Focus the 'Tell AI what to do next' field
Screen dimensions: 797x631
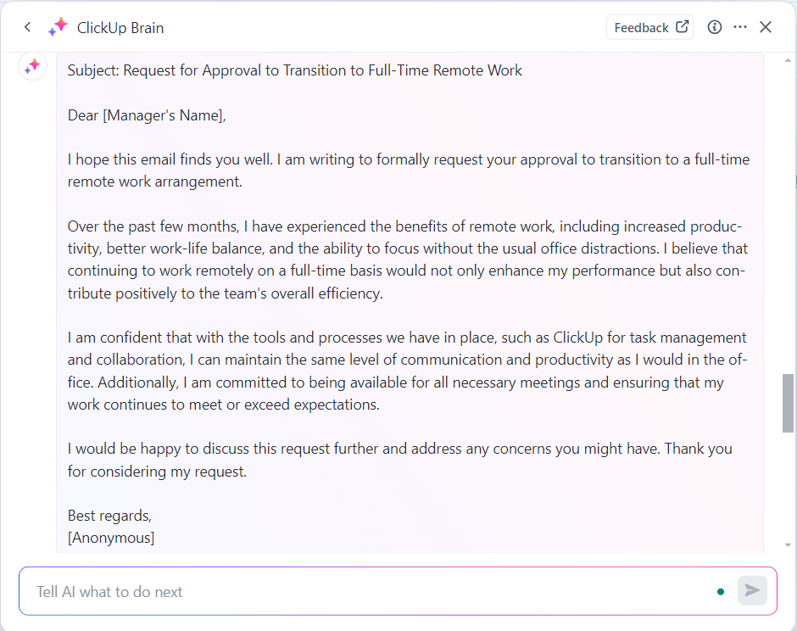(x=365, y=591)
